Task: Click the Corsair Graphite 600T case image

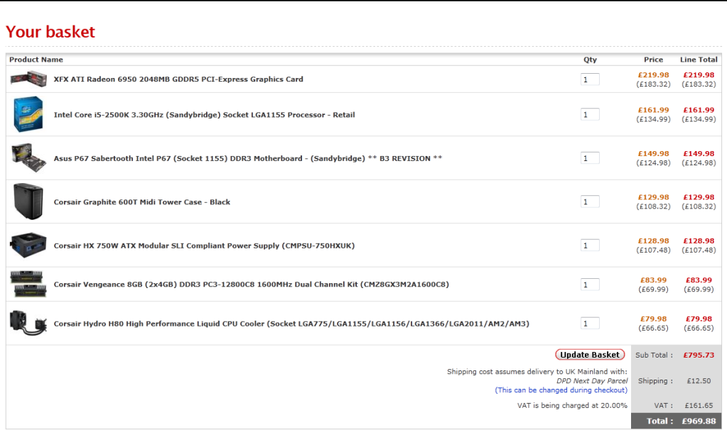Action: (28, 202)
